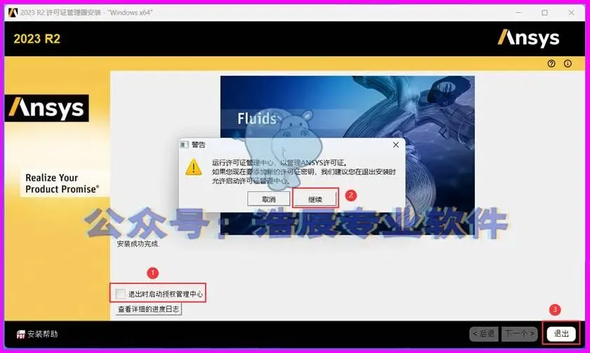This screenshot has height=353, width=590.
Task: Click the Ansys logo in header
Action: pyautogui.click(x=528, y=38)
